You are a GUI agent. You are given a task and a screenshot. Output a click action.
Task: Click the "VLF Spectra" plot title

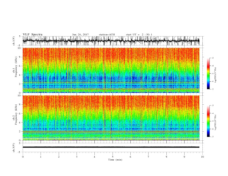(33, 35)
